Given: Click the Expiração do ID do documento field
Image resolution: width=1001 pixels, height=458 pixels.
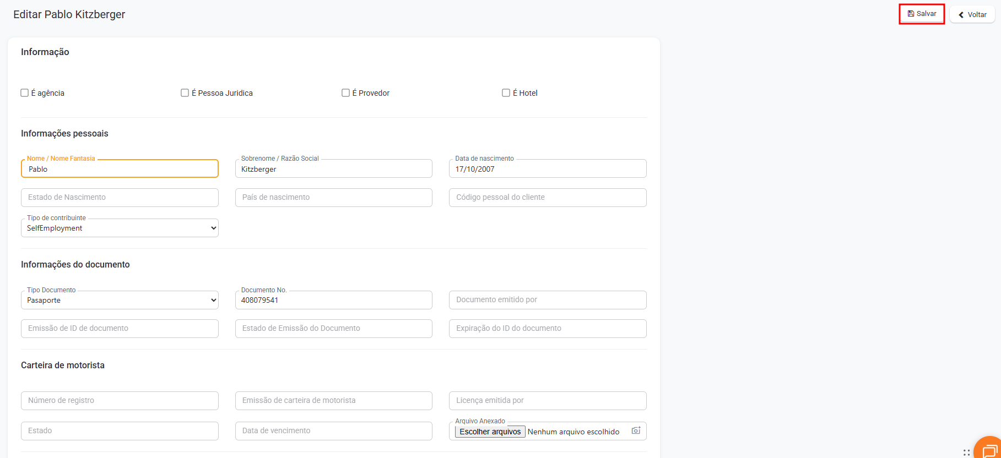Looking at the screenshot, I should tap(547, 329).
